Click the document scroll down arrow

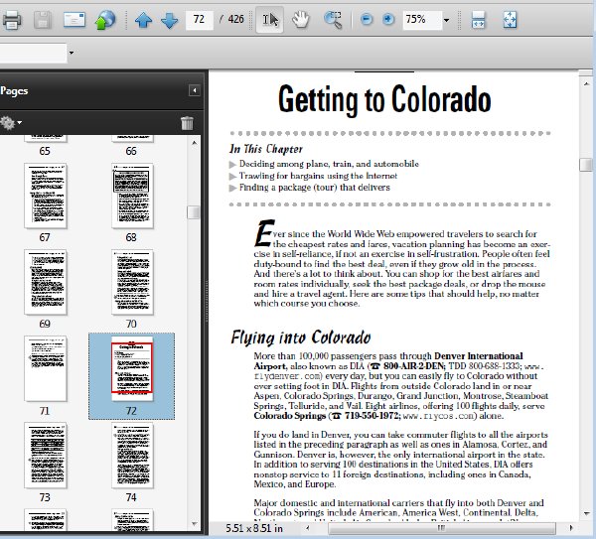coord(586,514)
